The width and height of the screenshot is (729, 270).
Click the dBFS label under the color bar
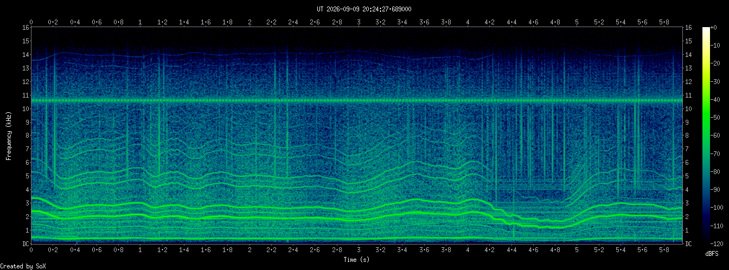click(712, 253)
